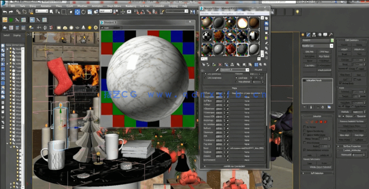Select Element sub-object level in Selection rollout
The height and width of the screenshot is (189, 369).
pyautogui.click(x=325, y=122)
